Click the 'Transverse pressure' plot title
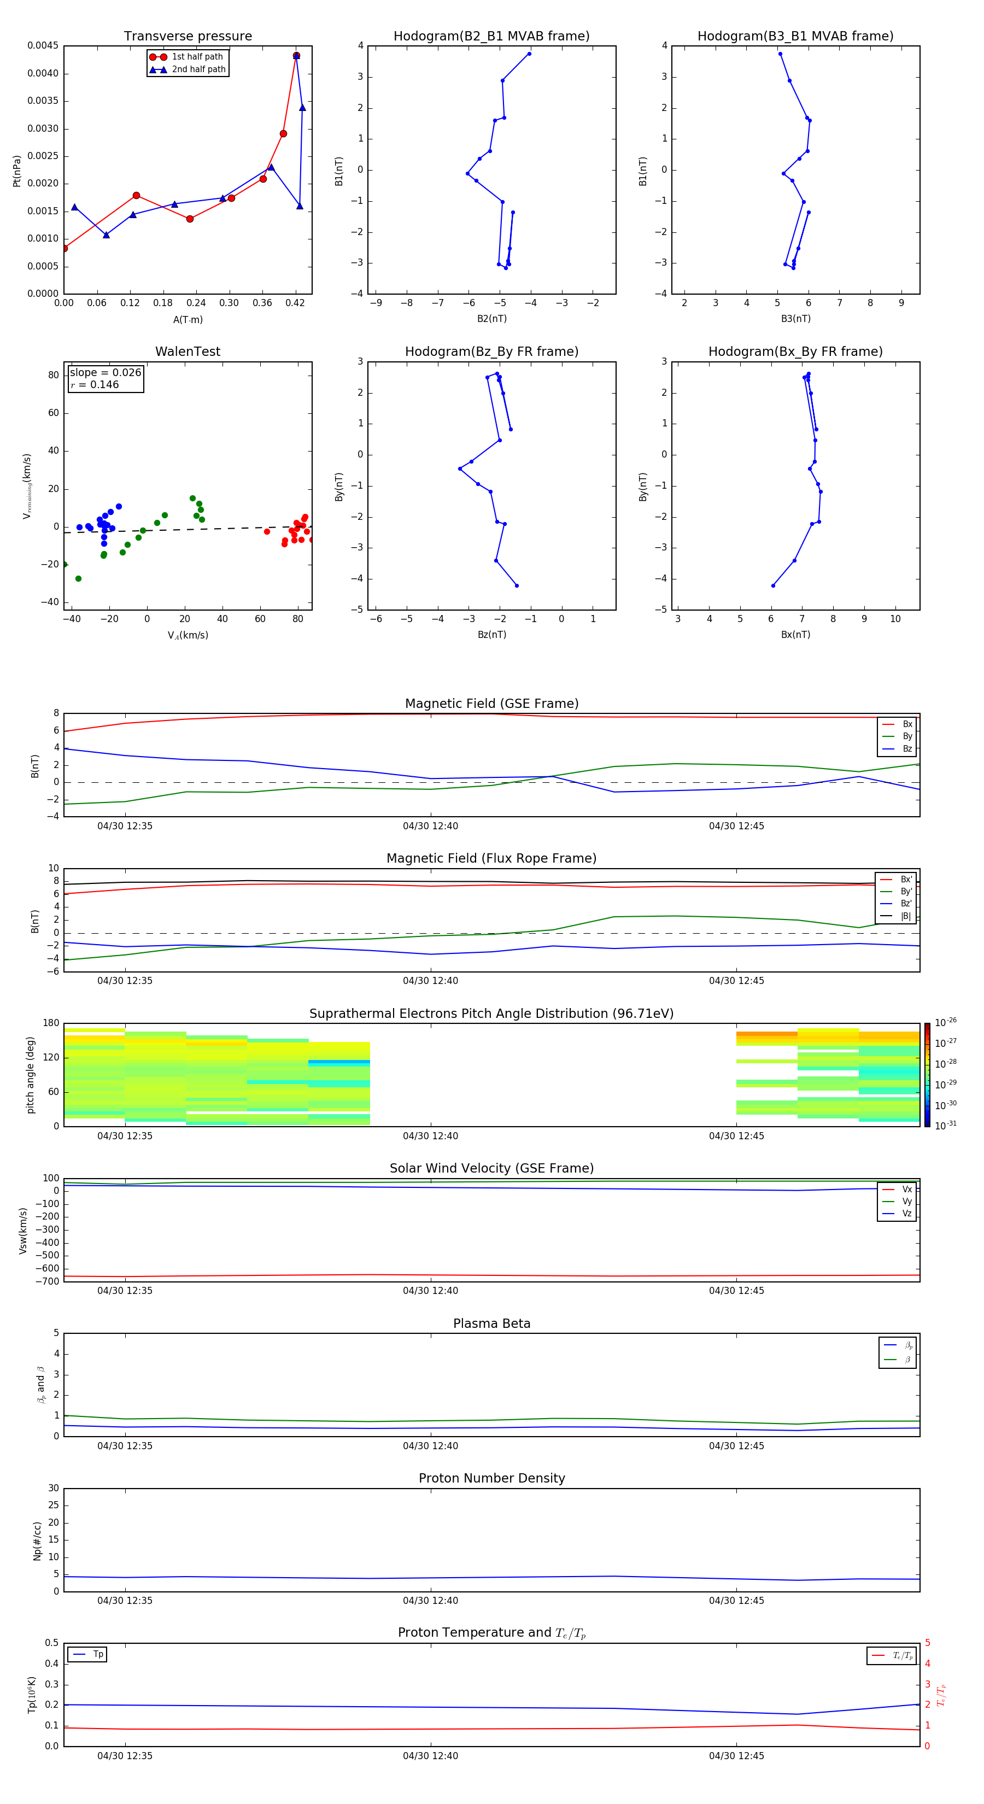 pos(188,37)
